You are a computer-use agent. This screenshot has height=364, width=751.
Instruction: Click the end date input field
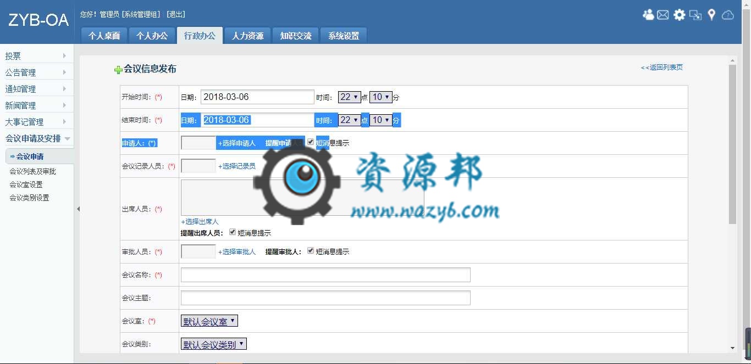257,120
